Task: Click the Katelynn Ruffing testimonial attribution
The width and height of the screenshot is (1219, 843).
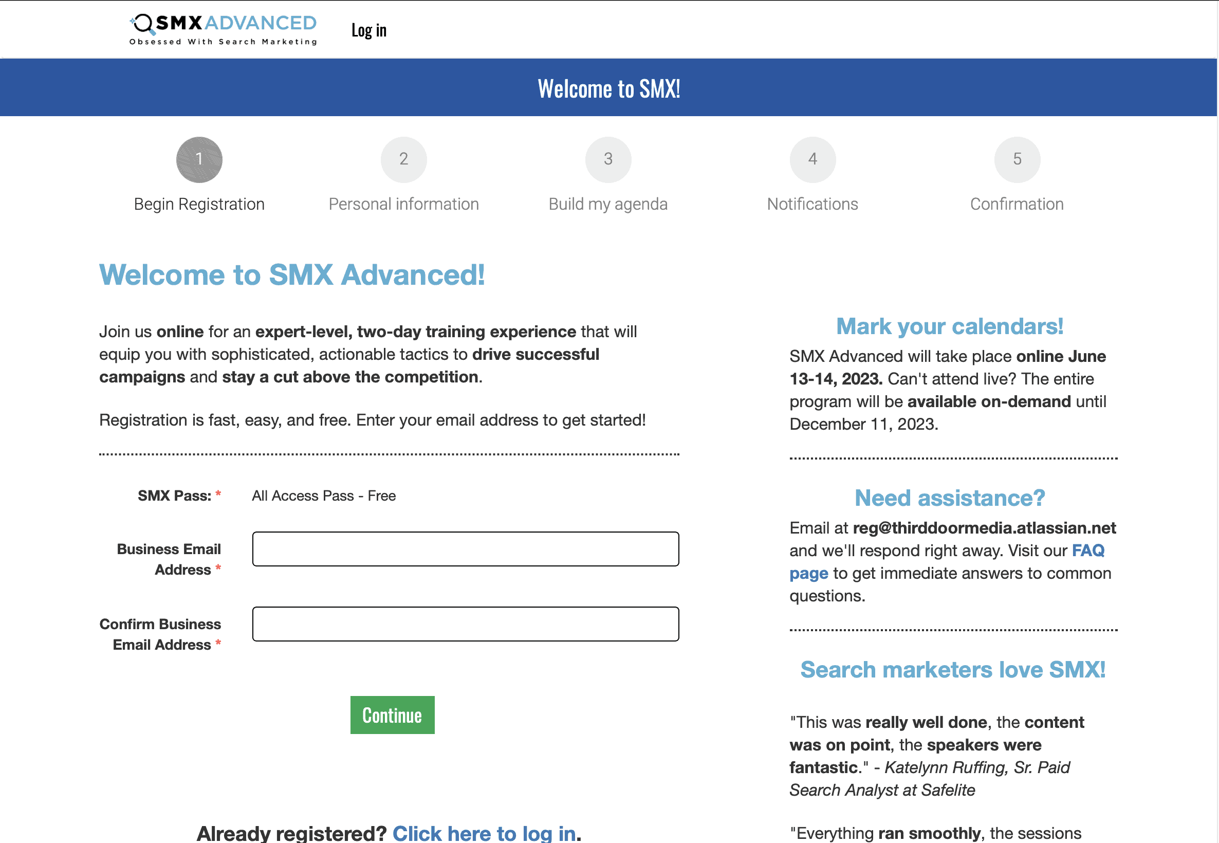Action: click(x=930, y=779)
